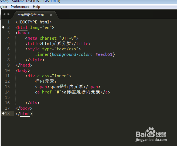Click the a标签是行内元素 link text
Screen dimensions: 177x146
point(82,92)
